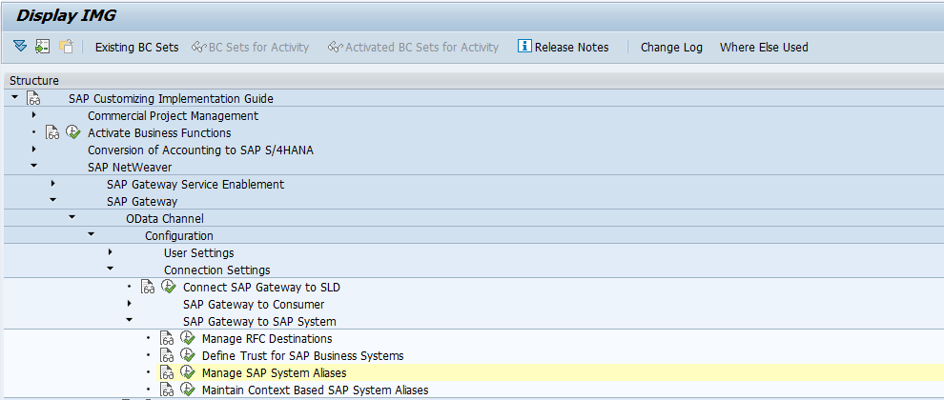The height and width of the screenshot is (400, 944).
Task: Expand the Commercial Project Management node
Action: [33, 115]
